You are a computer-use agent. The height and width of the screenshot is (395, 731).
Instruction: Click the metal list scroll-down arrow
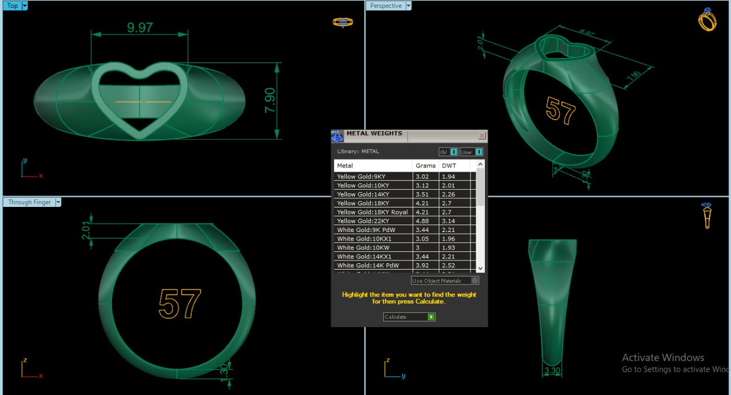(x=480, y=268)
